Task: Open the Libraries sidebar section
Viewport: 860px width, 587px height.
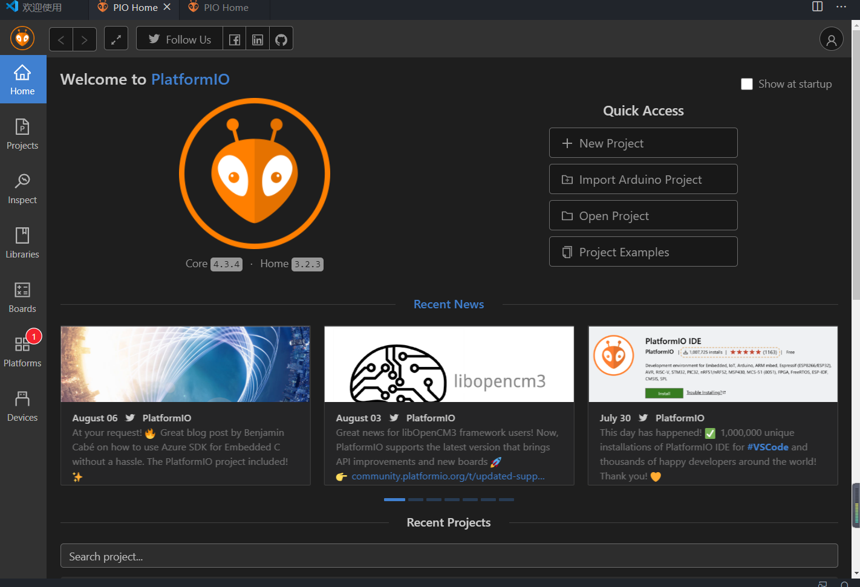Action: (x=22, y=242)
